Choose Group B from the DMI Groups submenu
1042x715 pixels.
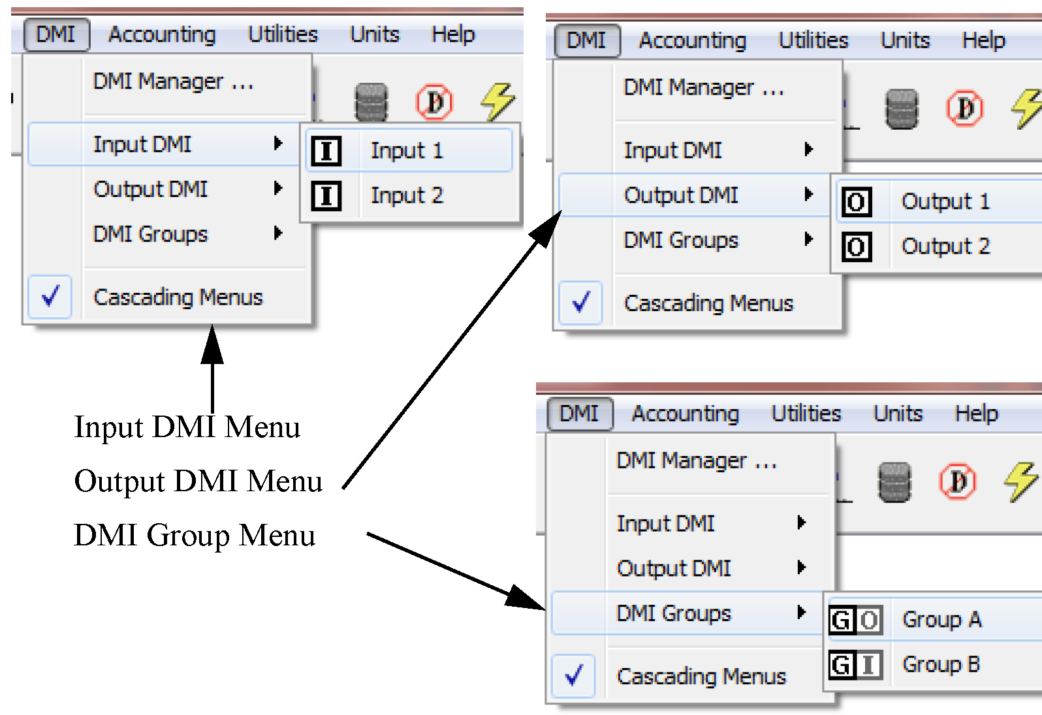[941, 665]
